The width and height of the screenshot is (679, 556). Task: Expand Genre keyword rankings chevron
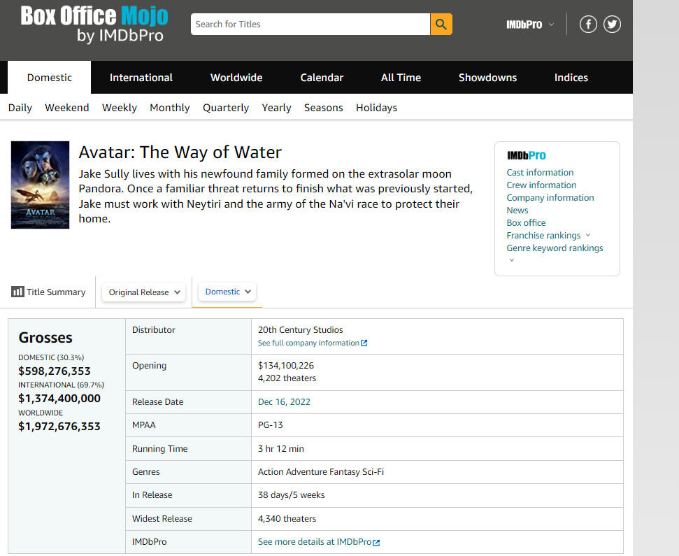pyautogui.click(x=512, y=259)
